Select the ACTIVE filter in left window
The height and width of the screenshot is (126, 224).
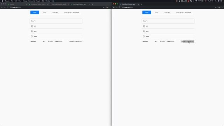point(50,41)
